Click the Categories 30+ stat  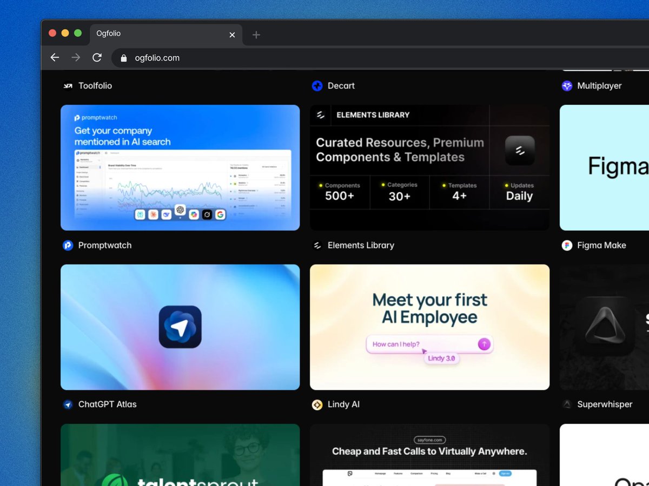(x=399, y=191)
